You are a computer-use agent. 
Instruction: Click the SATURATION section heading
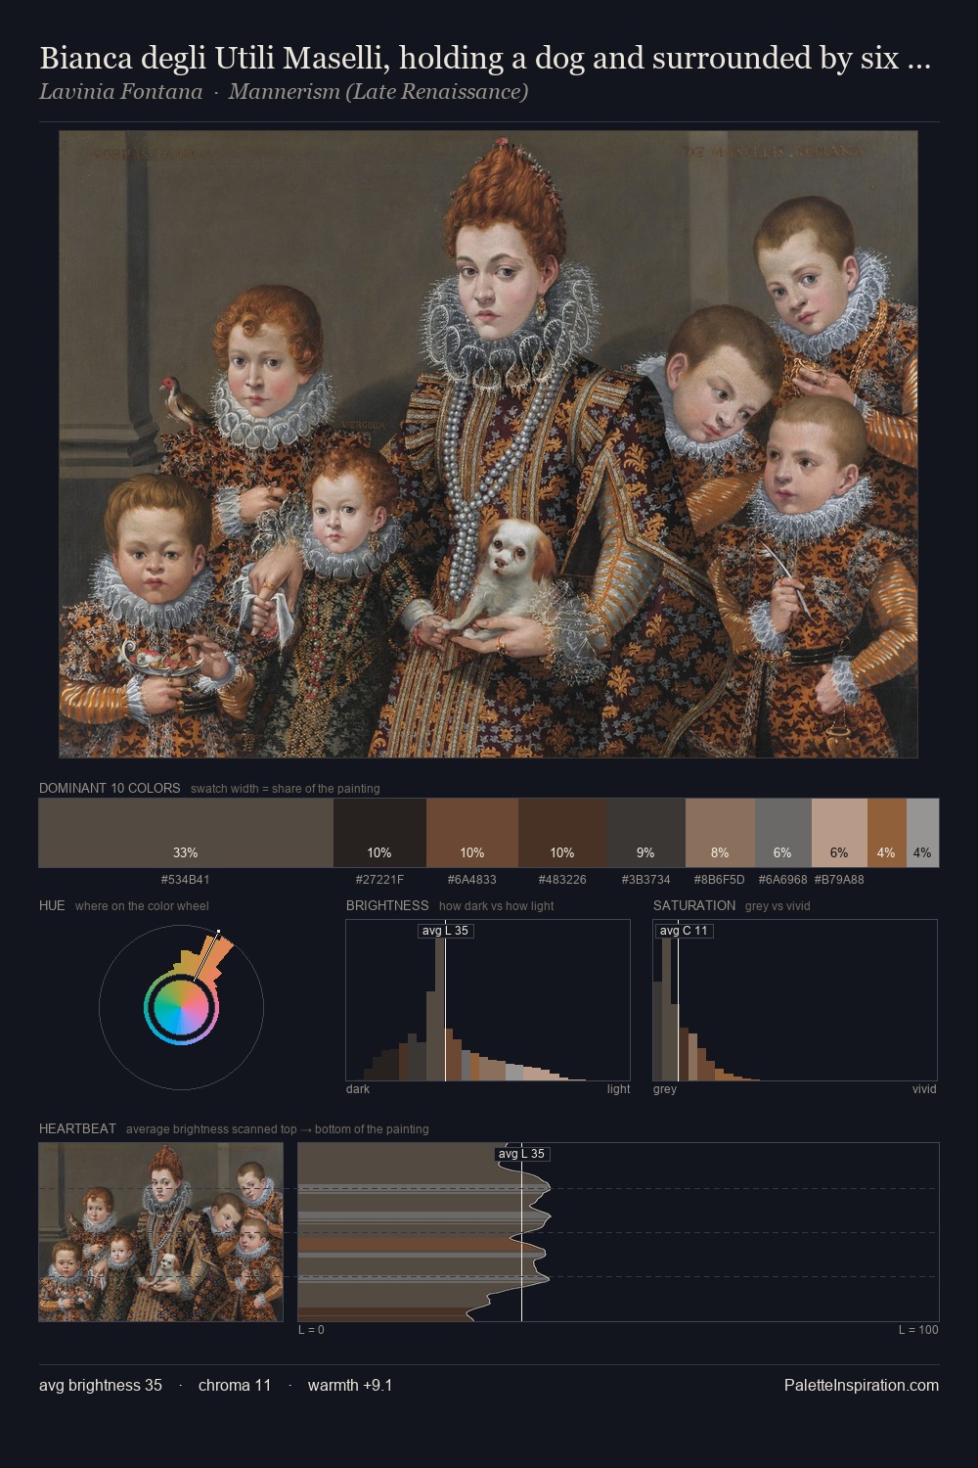[694, 905]
